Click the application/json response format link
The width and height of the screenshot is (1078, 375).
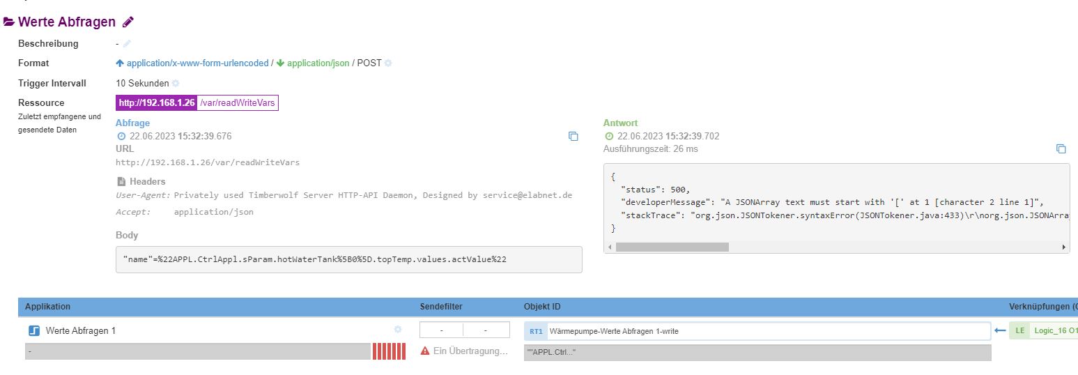pyautogui.click(x=318, y=63)
